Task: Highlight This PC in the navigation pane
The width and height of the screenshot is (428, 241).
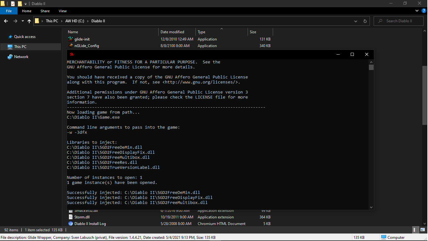Action: [x=19, y=46]
